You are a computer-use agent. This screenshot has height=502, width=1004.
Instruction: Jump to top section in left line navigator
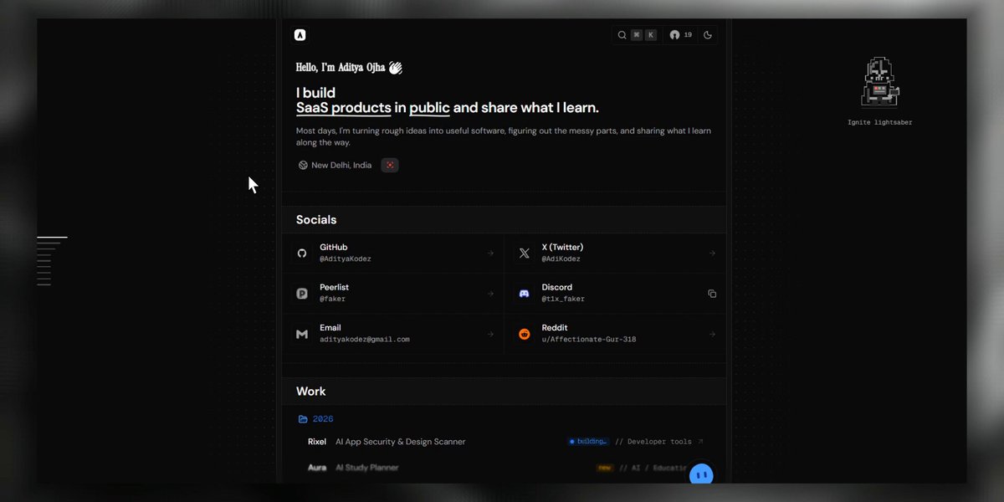point(52,238)
